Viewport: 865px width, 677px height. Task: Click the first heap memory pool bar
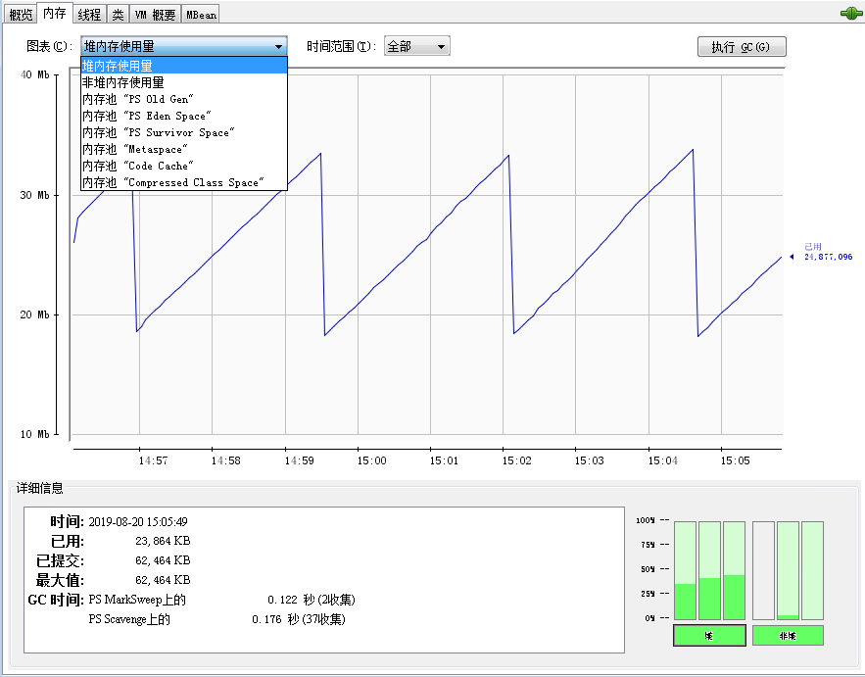[685, 570]
